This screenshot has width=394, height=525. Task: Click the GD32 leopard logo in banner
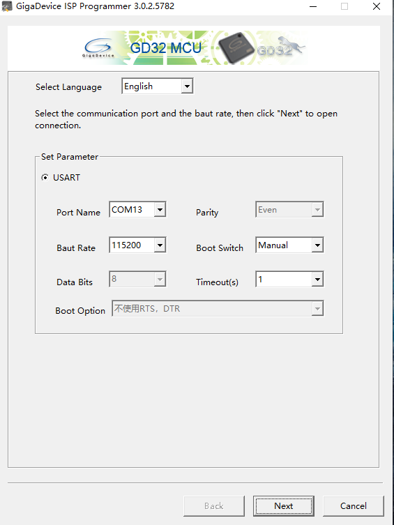(281, 46)
